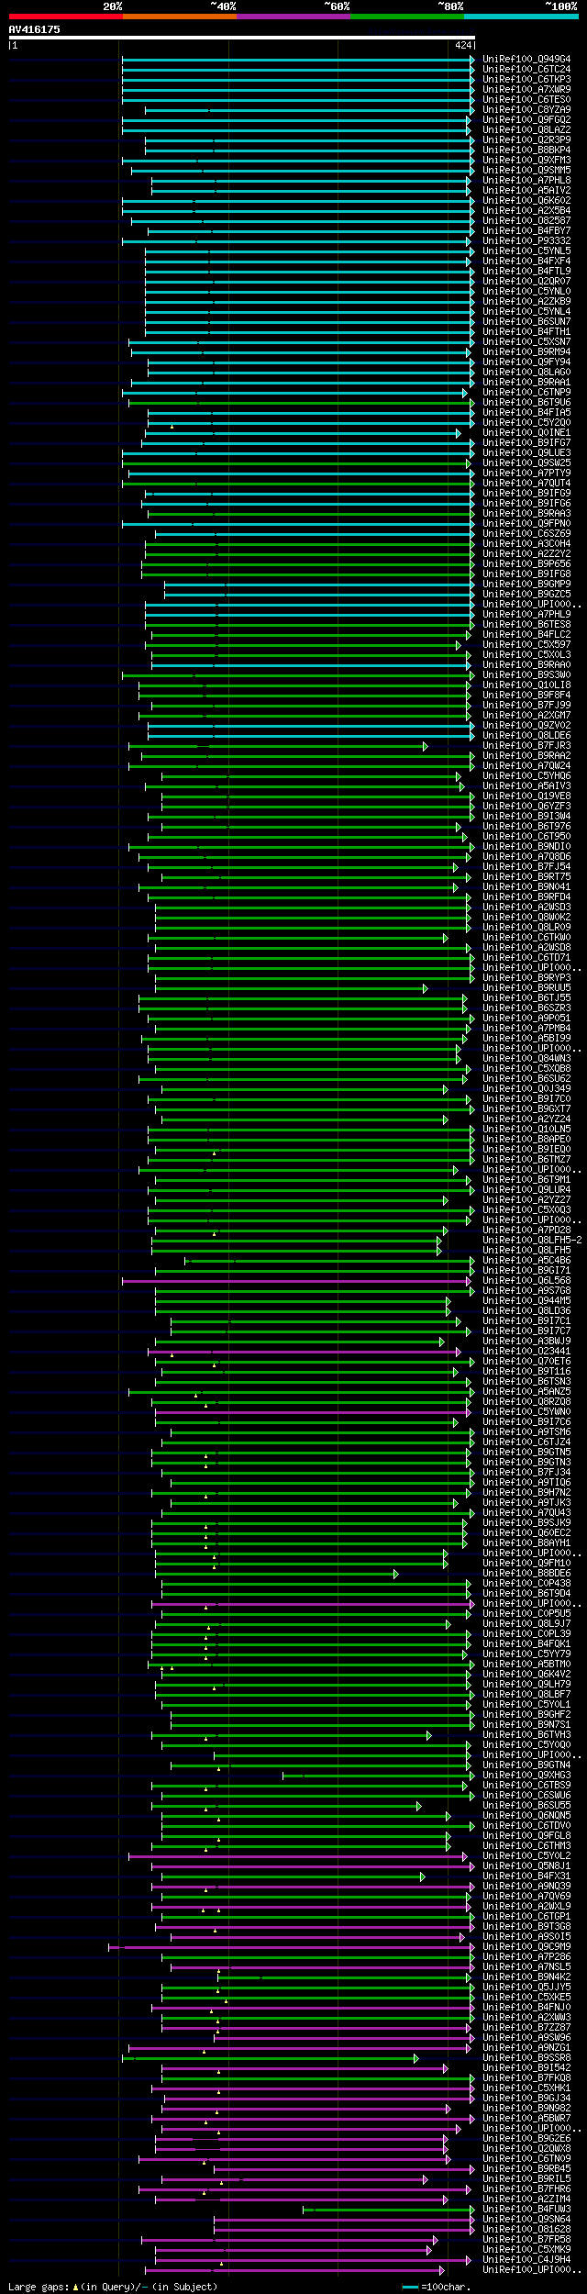Image resolution: width=587 pixels, height=2294 pixels.
Task: Click the UniRef100_A3C0H4 label
Action: pyautogui.click(x=526, y=543)
